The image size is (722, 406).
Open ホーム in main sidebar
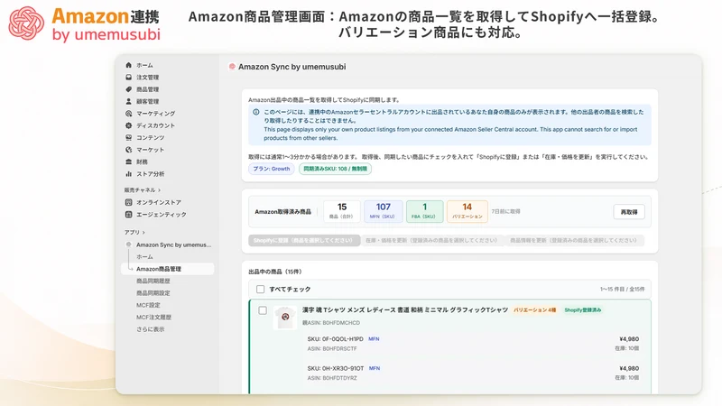[x=144, y=65]
